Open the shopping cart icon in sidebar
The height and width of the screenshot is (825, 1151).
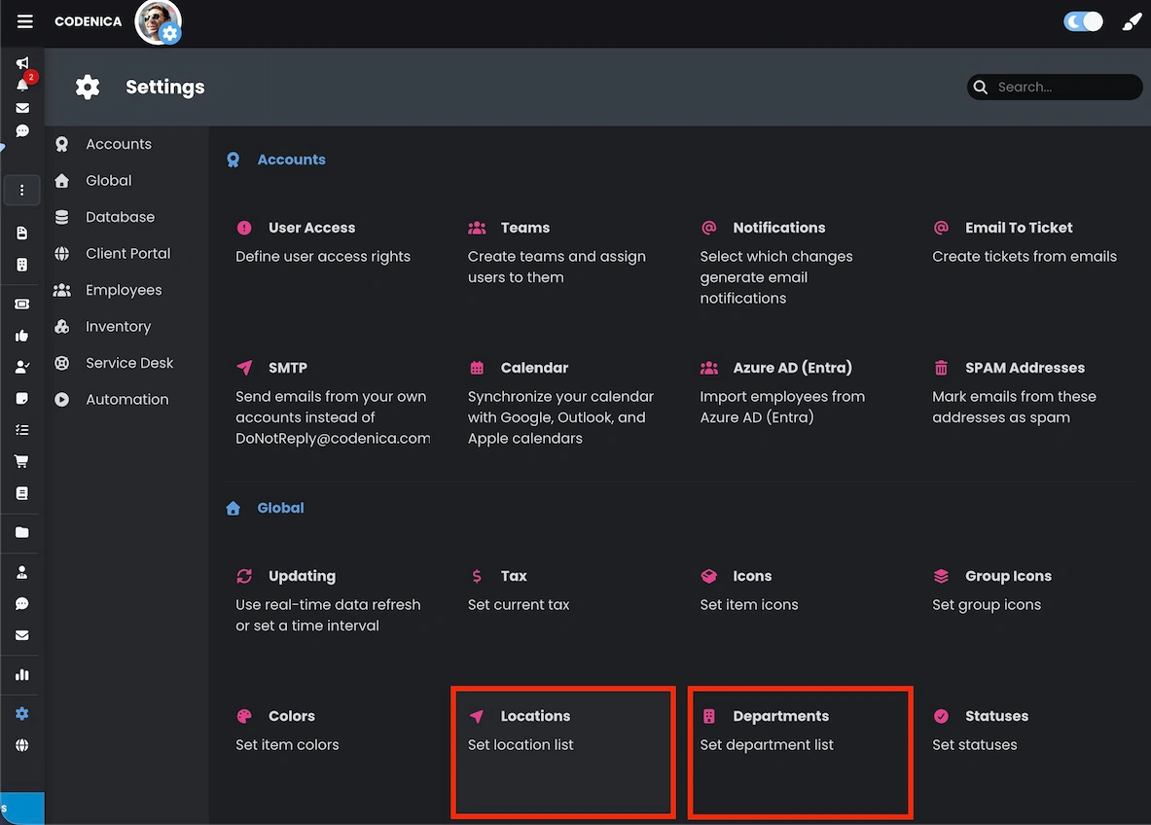tap(21, 460)
